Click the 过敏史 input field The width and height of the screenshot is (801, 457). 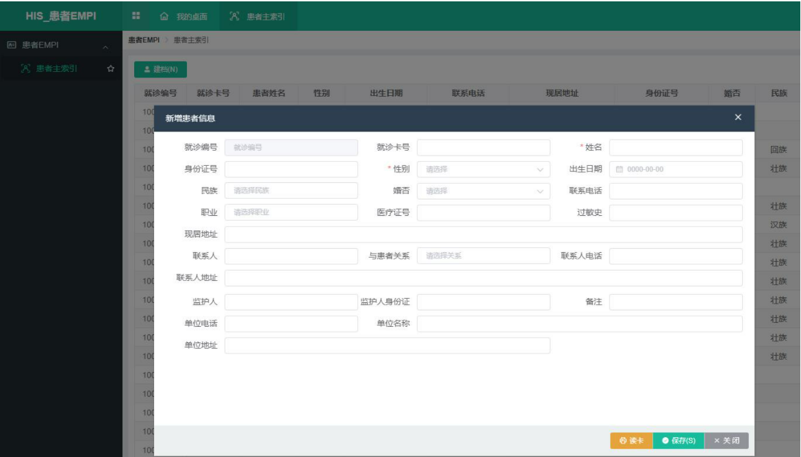[x=675, y=212]
